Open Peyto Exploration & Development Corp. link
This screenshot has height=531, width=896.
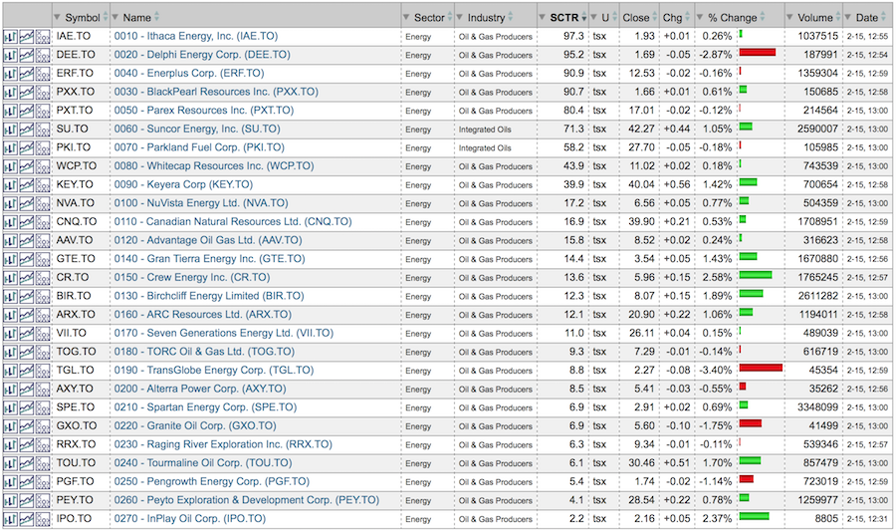click(246, 500)
